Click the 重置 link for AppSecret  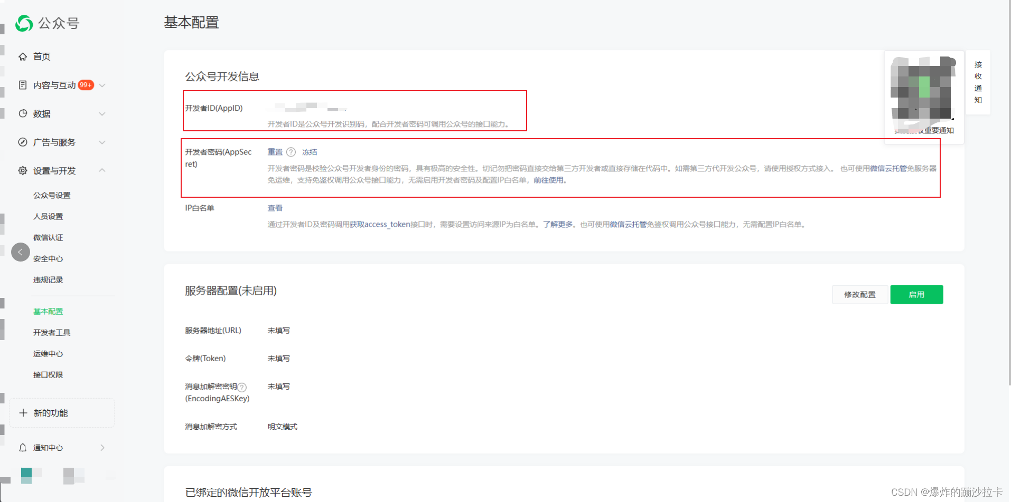point(275,152)
